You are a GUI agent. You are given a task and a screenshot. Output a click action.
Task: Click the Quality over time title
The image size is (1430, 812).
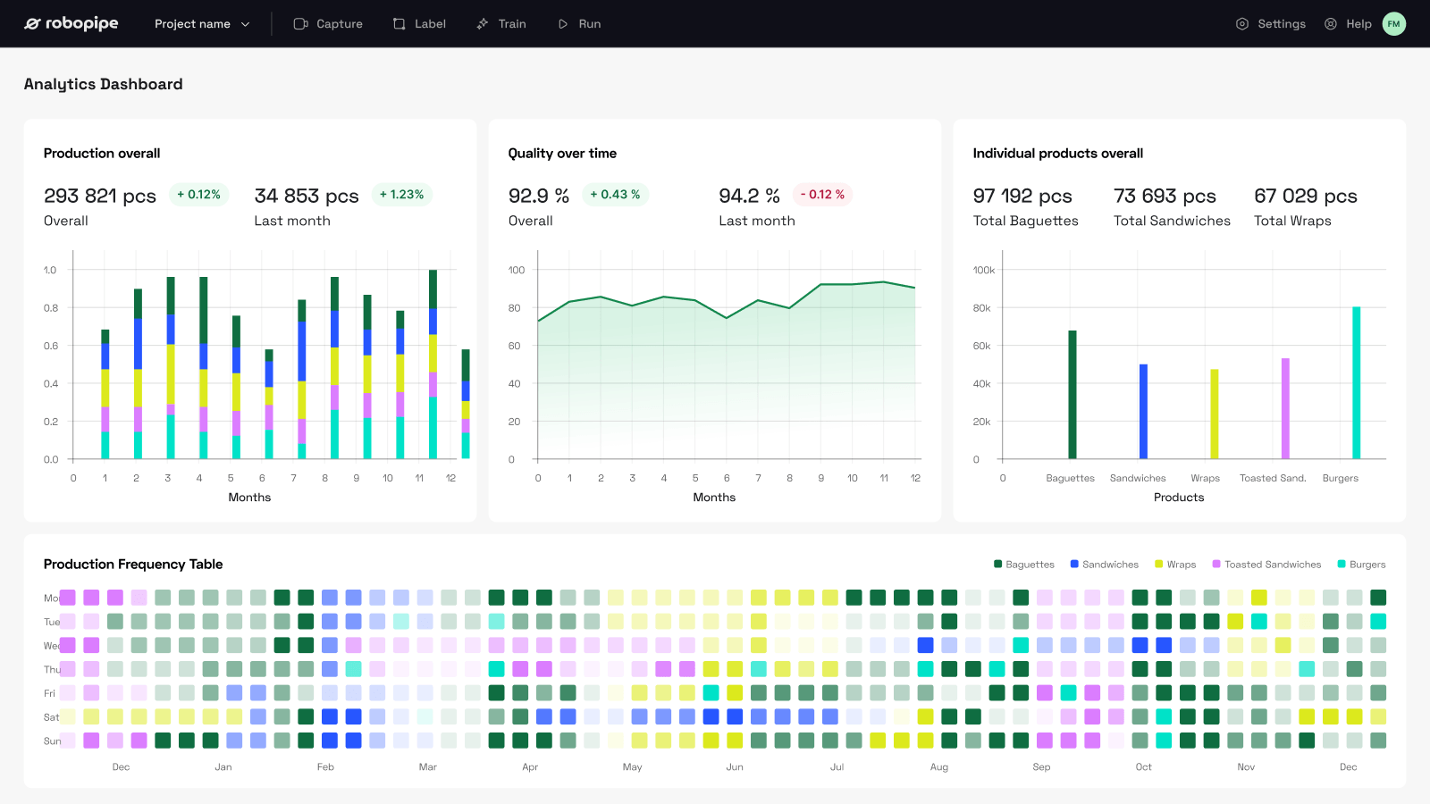563,154
